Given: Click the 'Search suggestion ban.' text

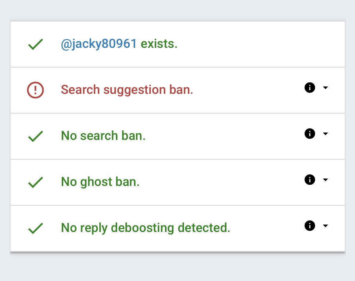Looking at the screenshot, I should (x=127, y=90).
